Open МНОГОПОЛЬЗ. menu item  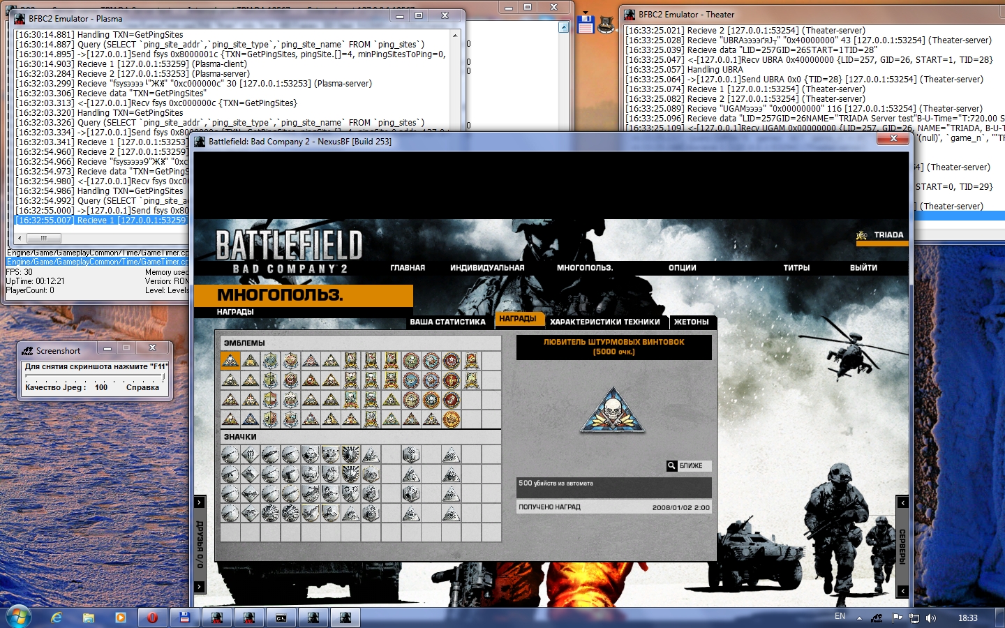[585, 267]
